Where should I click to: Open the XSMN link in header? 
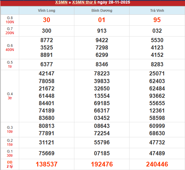61,2
